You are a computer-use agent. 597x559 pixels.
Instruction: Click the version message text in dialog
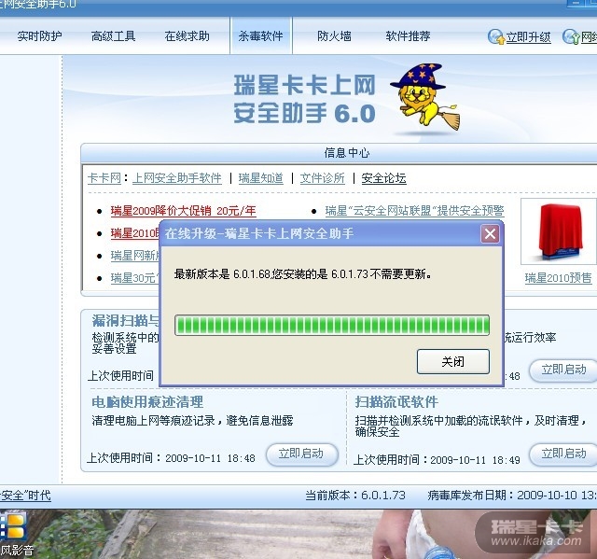click(303, 273)
